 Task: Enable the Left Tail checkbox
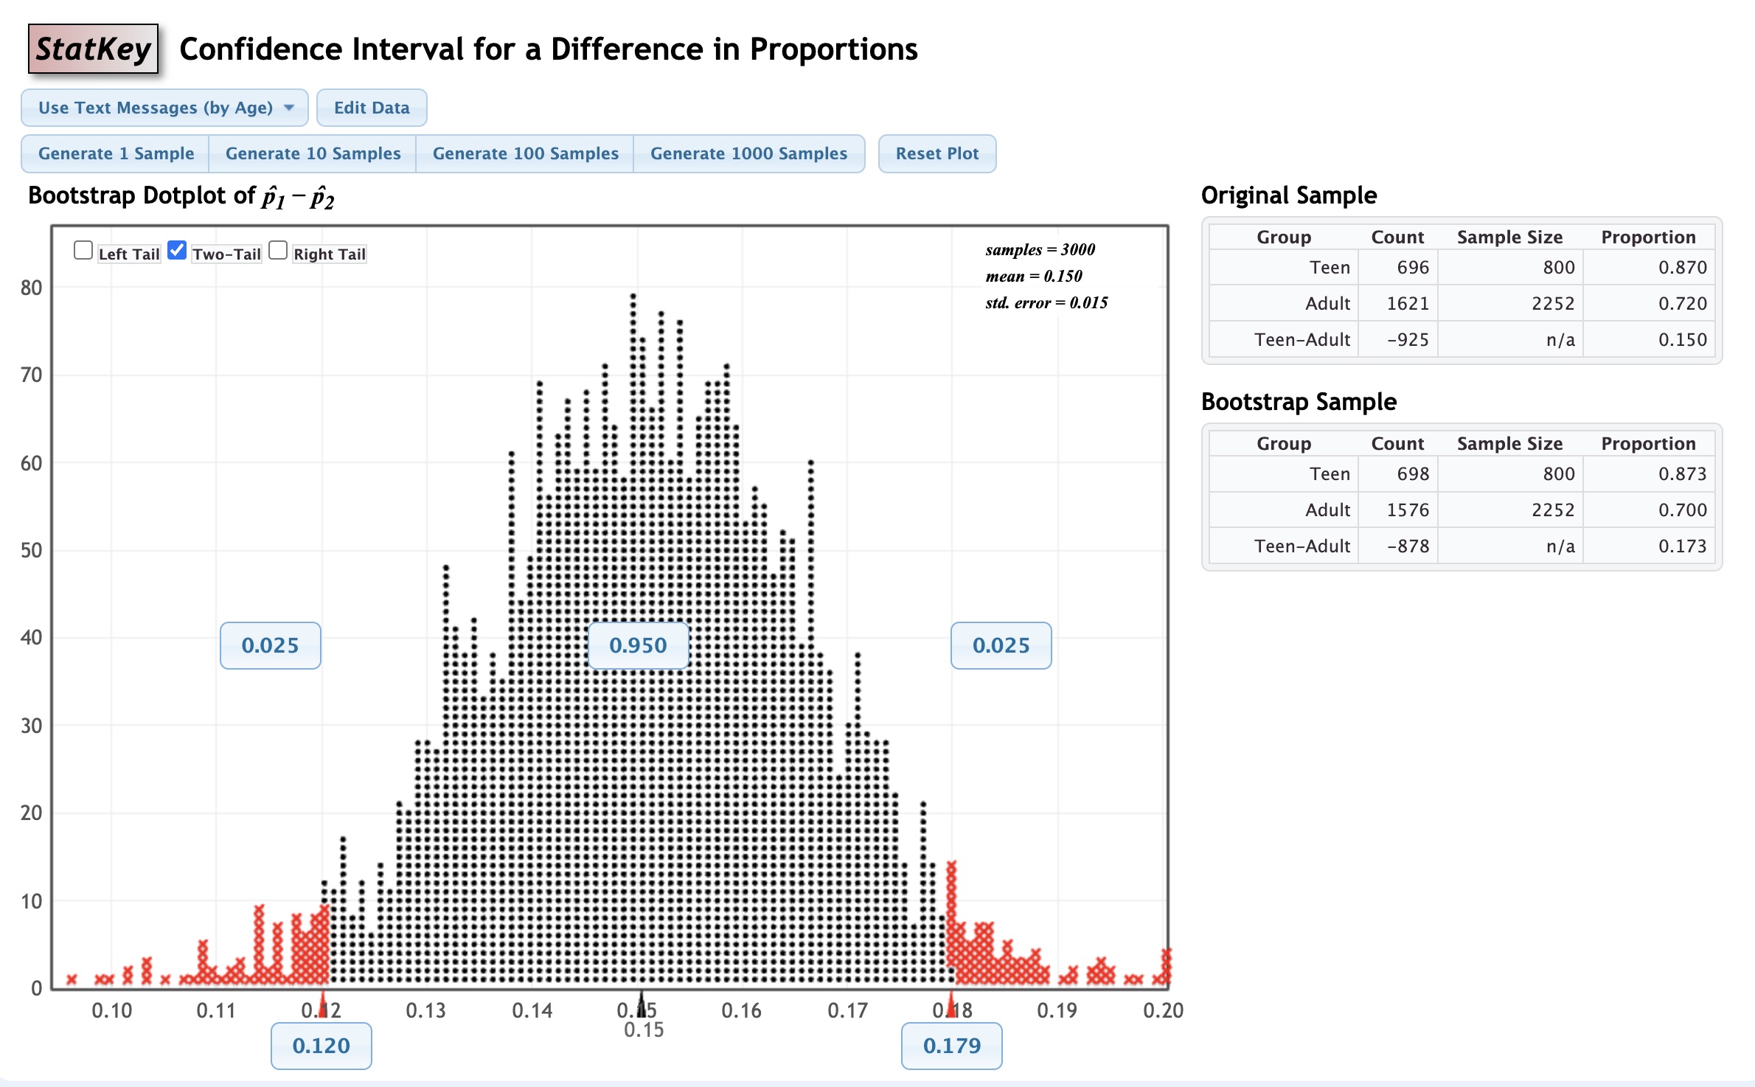(83, 251)
